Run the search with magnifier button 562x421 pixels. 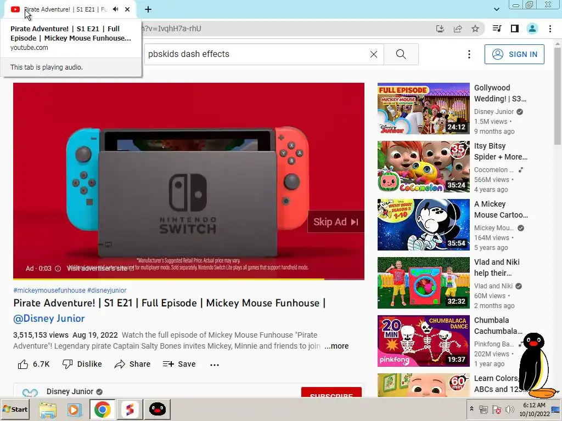pos(401,54)
